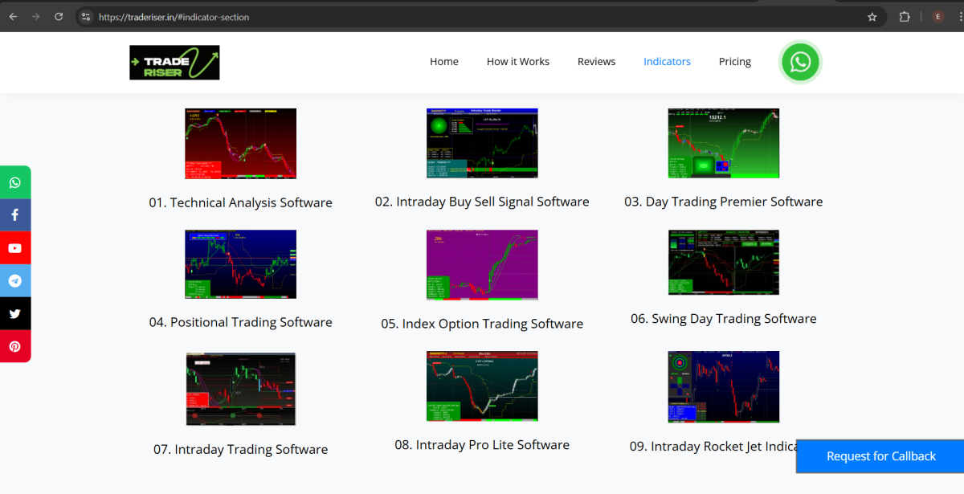Open the How it Works menu item

pyautogui.click(x=517, y=62)
